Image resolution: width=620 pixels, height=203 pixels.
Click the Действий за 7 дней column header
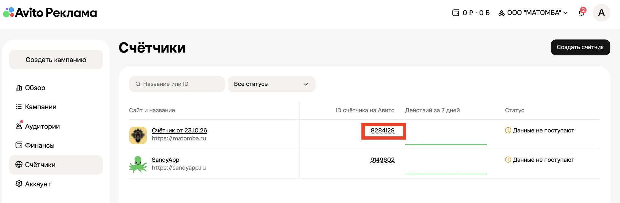pyautogui.click(x=432, y=110)
